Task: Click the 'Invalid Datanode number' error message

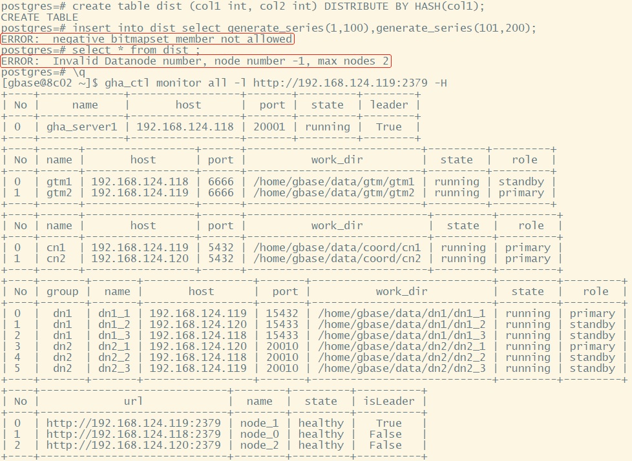Action: coord(196,61)
